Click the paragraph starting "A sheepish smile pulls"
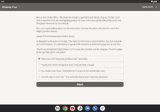Image resolution: width=160 pixels, height=112 pixels. coord(79,43)
